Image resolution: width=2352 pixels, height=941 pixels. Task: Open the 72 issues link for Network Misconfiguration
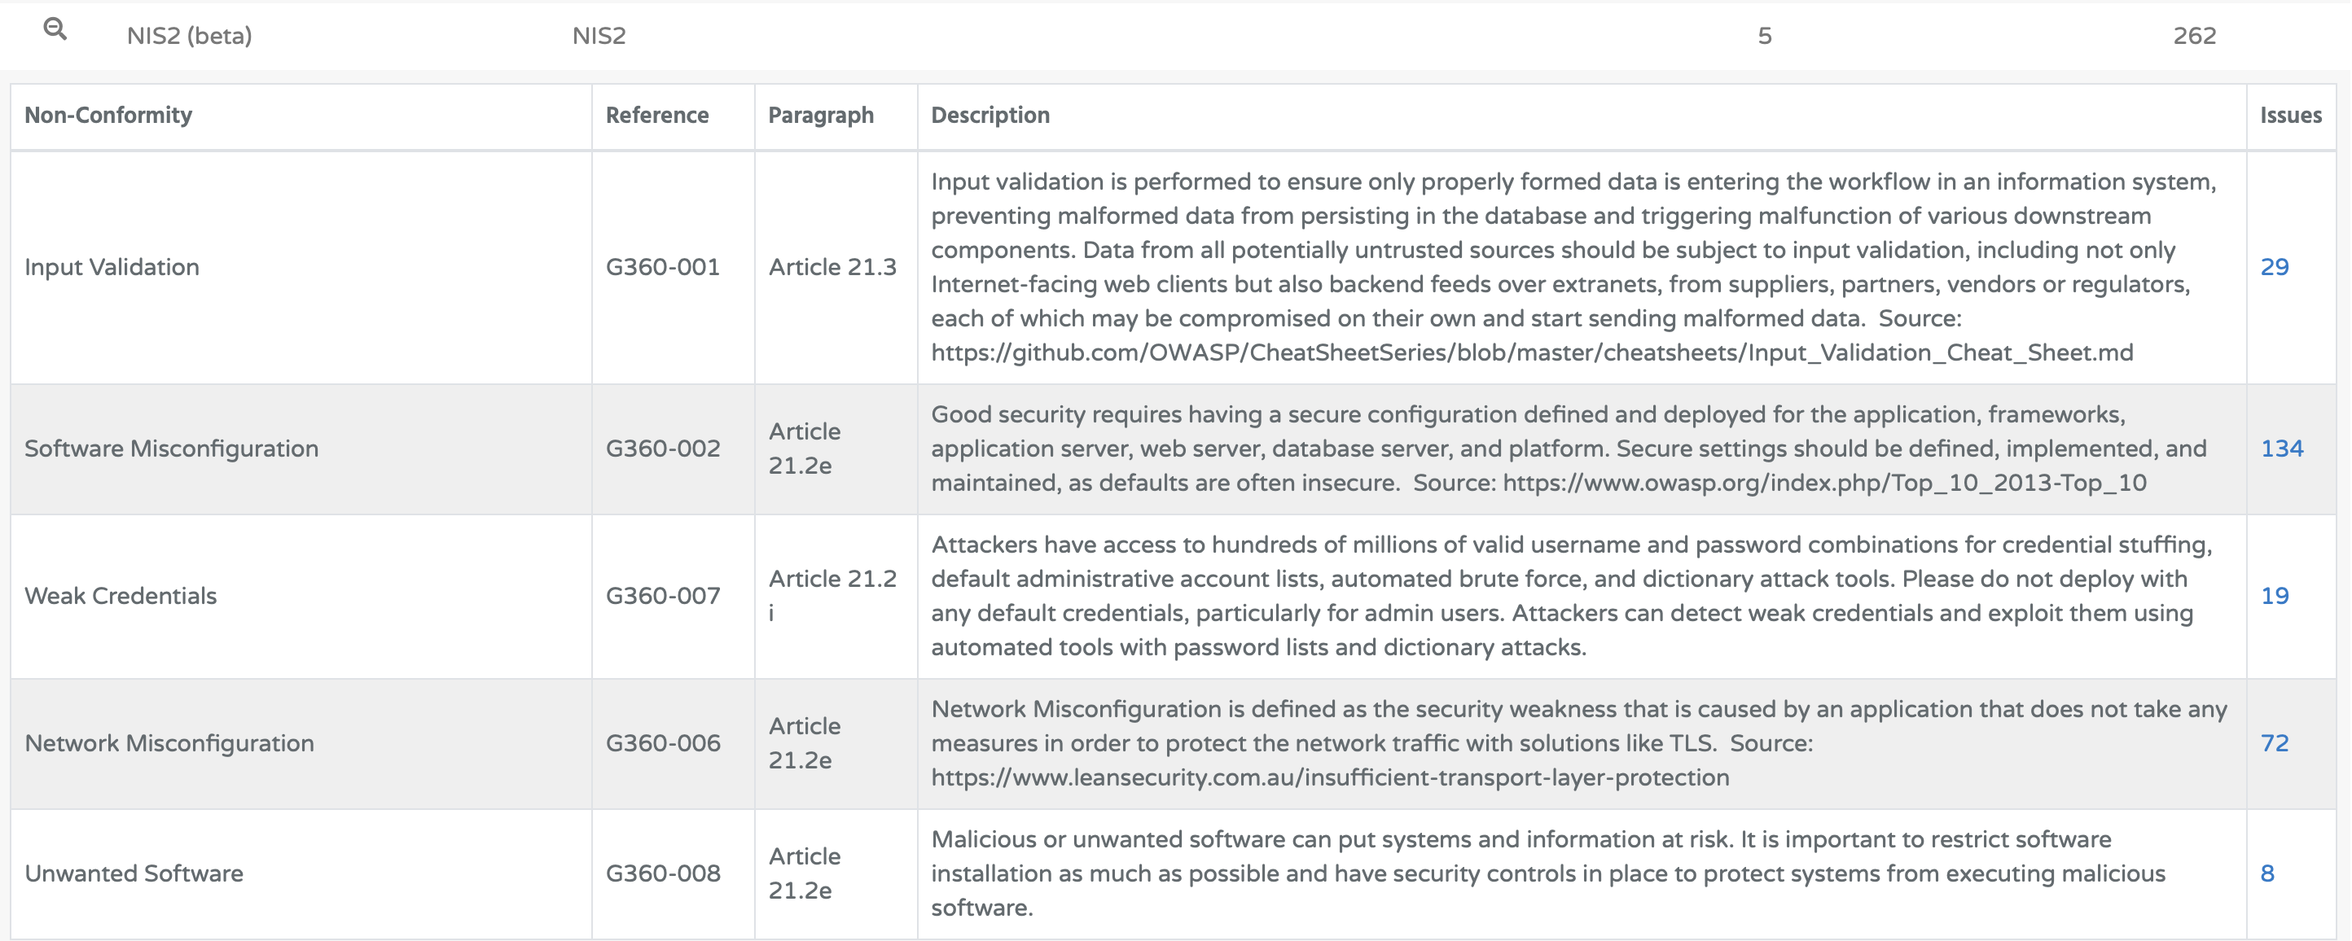click(2274, 743)
